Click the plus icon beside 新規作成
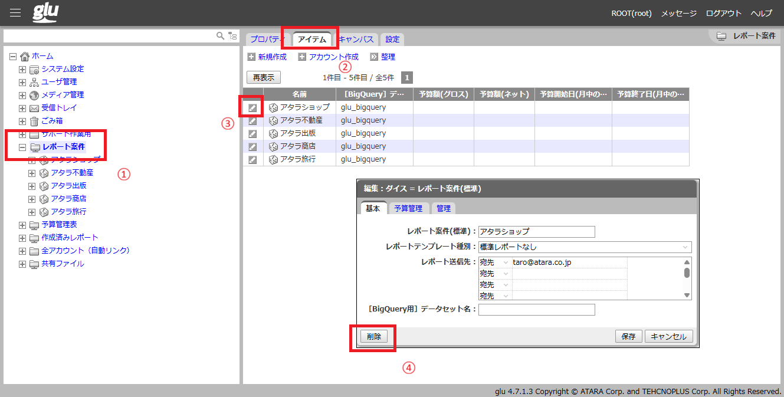 coord(251,57)
